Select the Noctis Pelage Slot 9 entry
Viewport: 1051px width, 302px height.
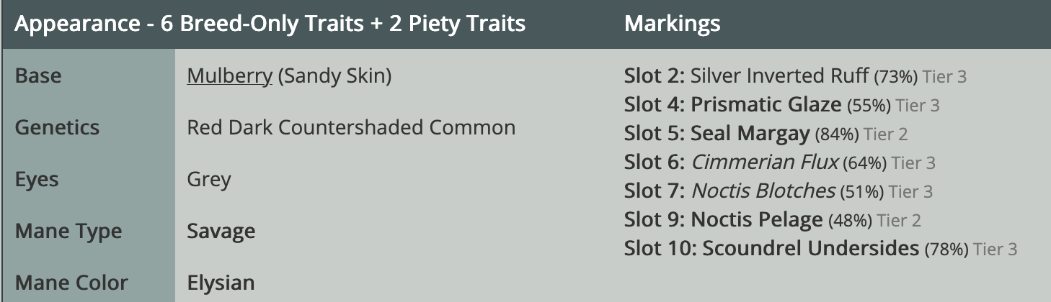coord(756,220)
